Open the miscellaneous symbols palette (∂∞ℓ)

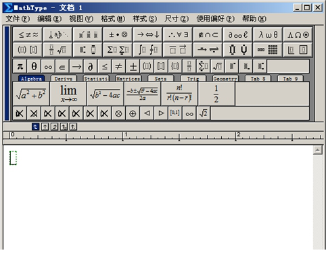pos(238,34)
